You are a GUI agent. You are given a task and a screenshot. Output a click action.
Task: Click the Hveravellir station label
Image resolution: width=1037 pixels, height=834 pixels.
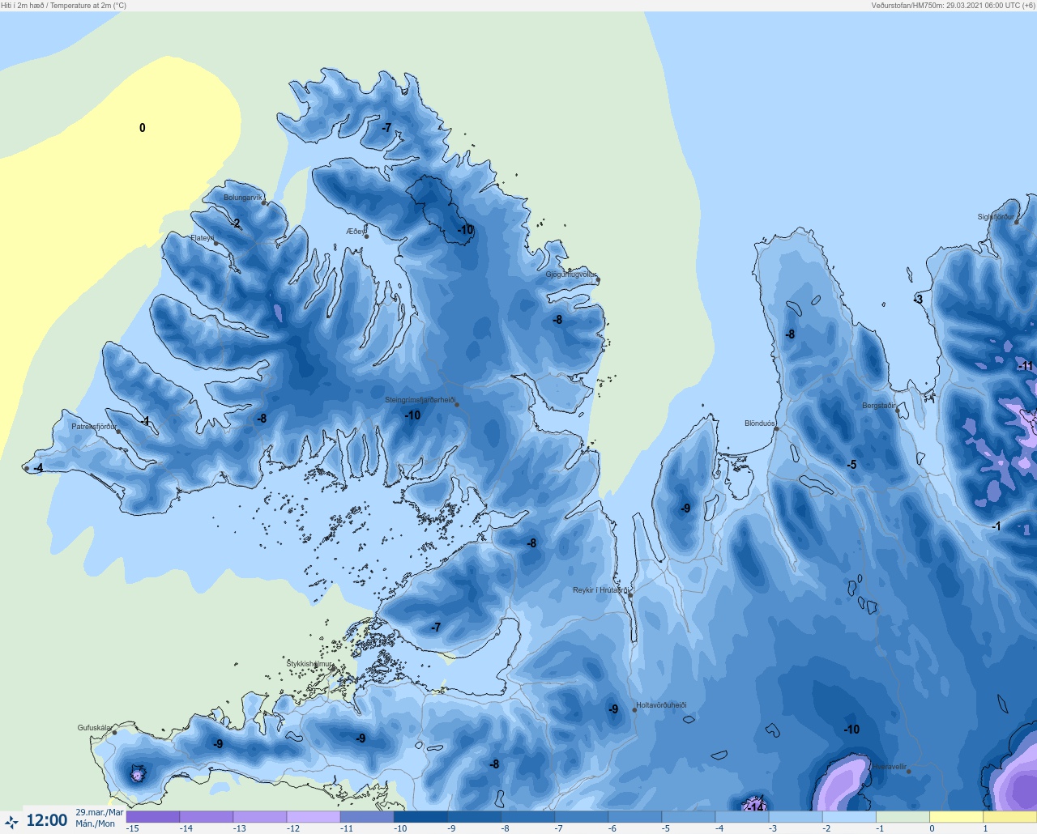[x=889, y=767]
